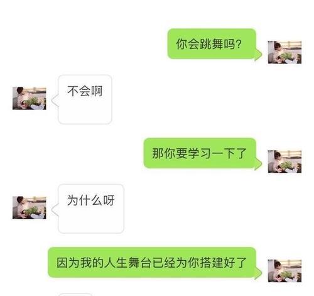The image size is (314, 296).
Task: Click the partially visible bubble at bottom edge
Action: 75,295
